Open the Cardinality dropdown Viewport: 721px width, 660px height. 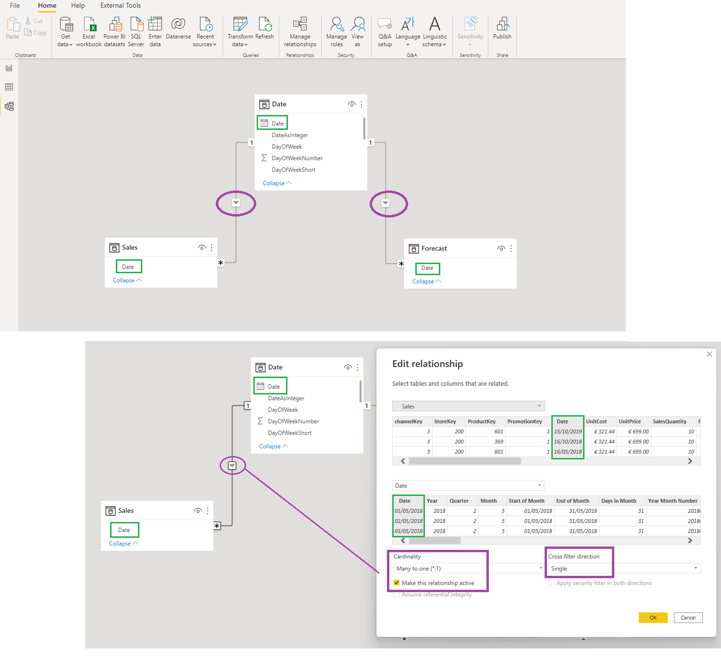[x=469, y=569]
